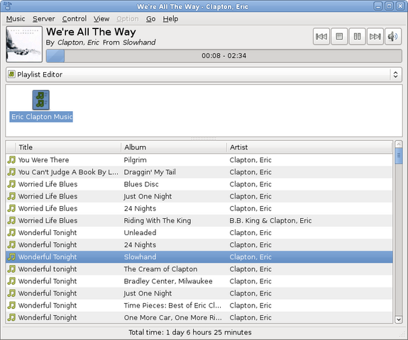408x340 pixels.
Task: Click the Draggin' My Tail album cell
Action: point(150,172)
